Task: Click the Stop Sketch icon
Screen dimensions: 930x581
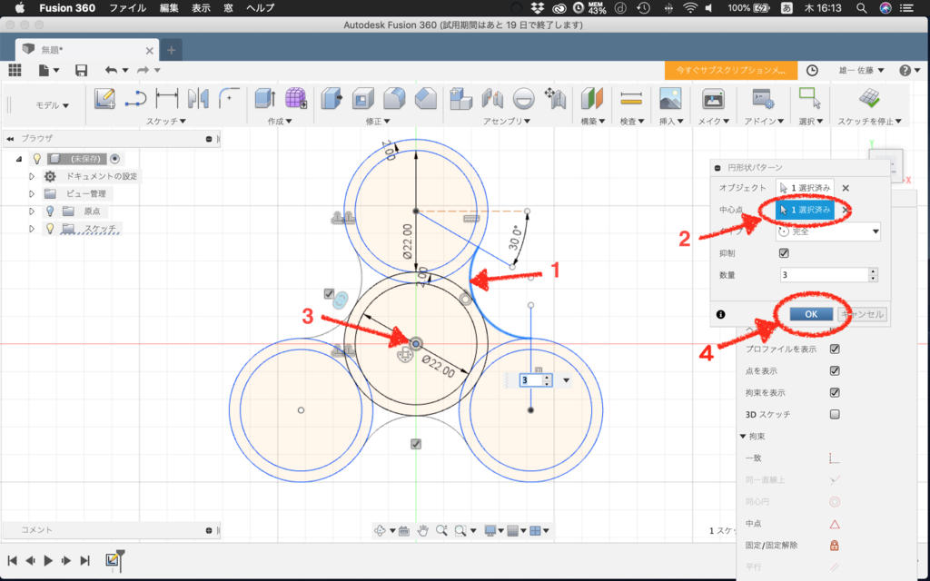Action: (869, 98)
